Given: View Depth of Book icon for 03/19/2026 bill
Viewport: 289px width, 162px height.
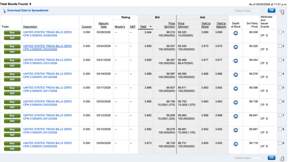Looking at the screenshot, I should [x=236, y=75].
